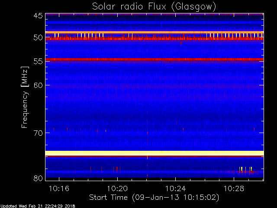Click the 10:28 time tick label
Image resolution: width=277 pixels, height=208 pixels.
coord(234,188)
